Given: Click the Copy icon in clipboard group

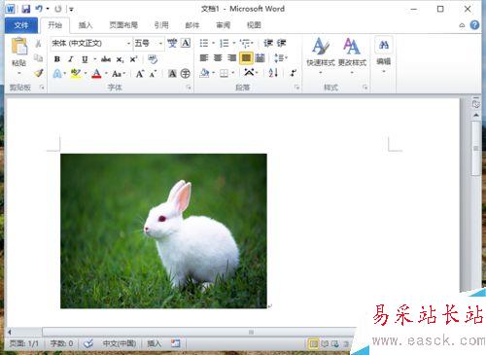Looking at the screenshot, I should coord(38,58).
